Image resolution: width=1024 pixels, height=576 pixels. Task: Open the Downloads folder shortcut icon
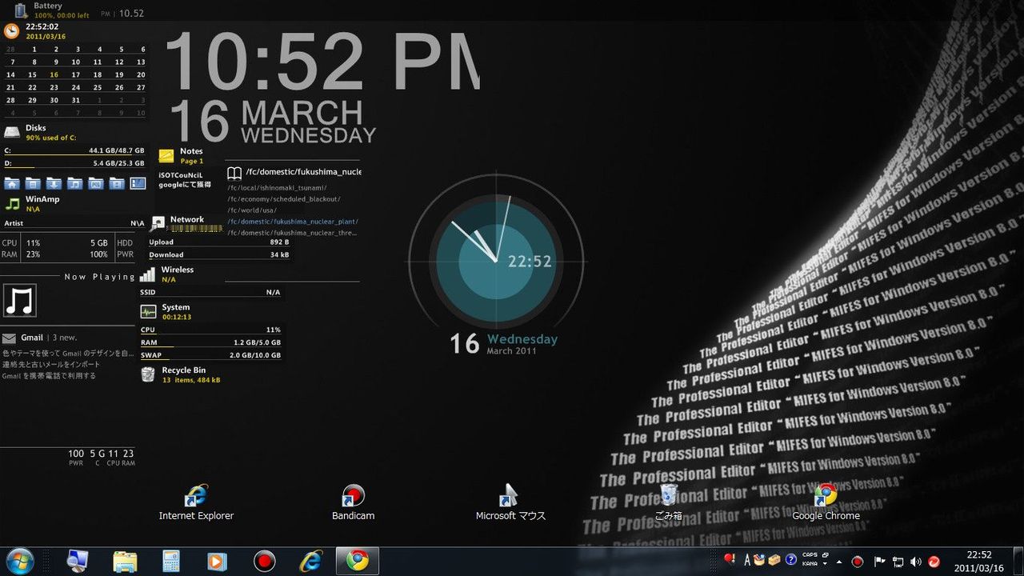[x=54, y=183]
